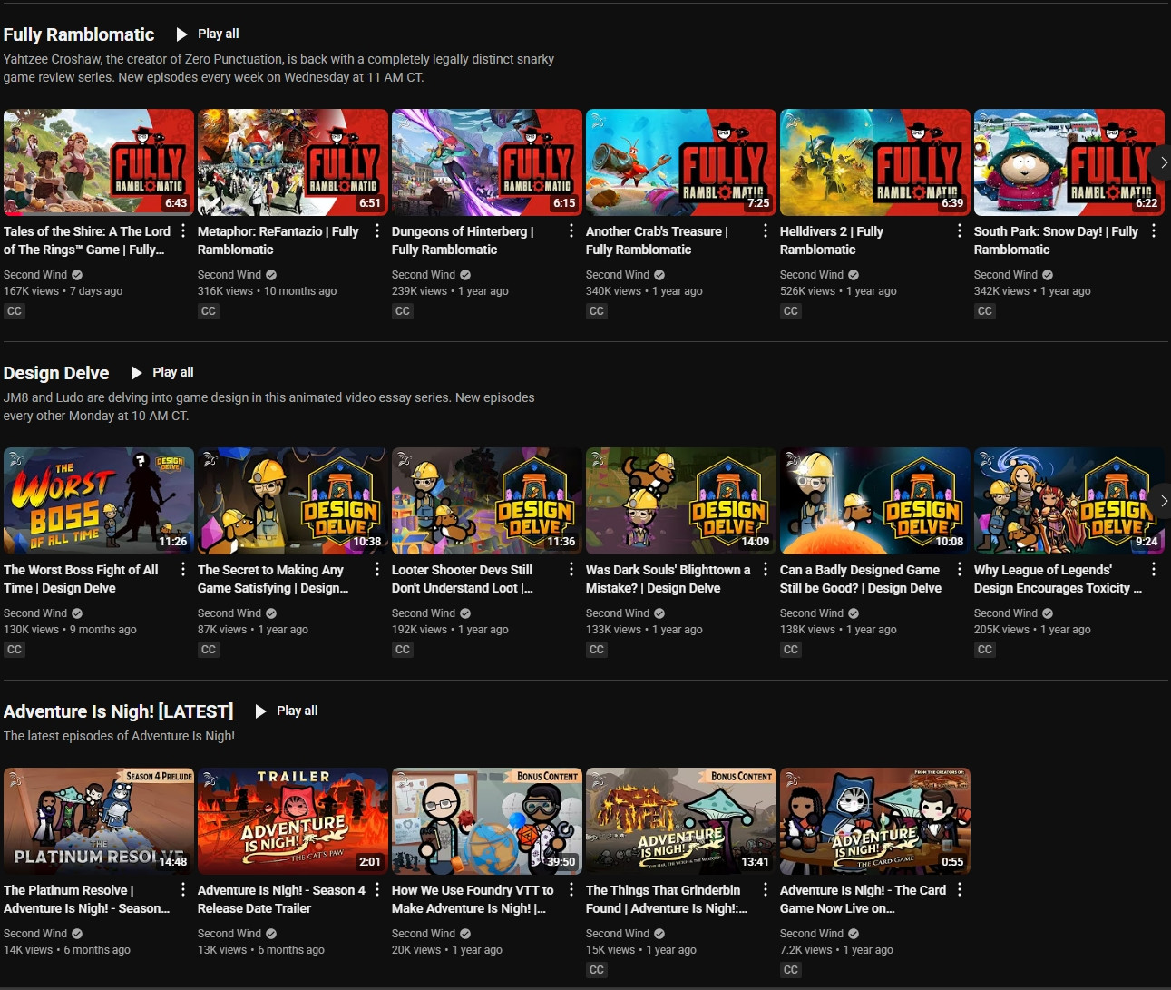Screen dimensions: 1171x990
Task: Open options menu for The Worst Boss Fight video
Action: [183, 569]
